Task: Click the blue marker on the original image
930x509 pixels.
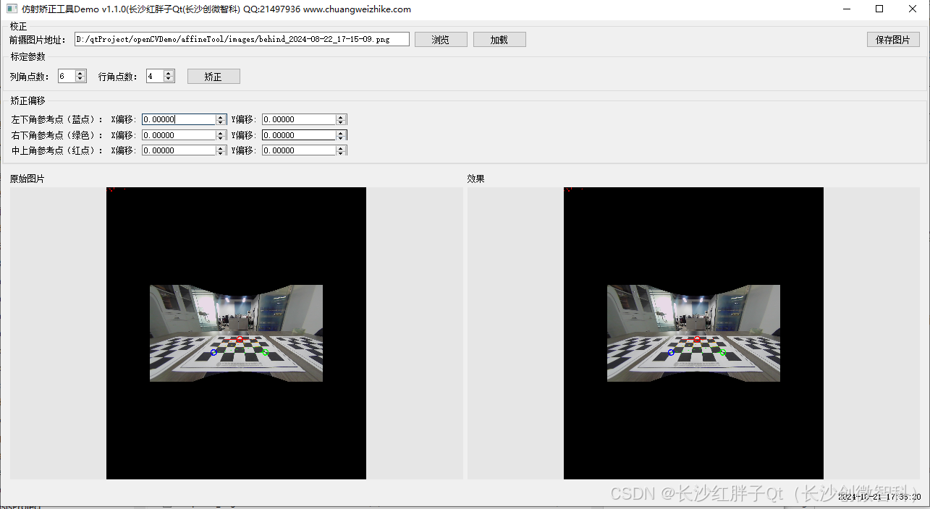Action: [x=214, y=352]
